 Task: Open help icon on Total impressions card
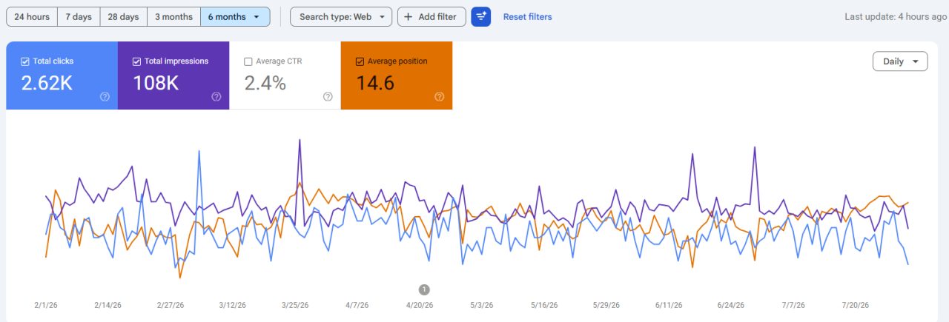pyautogui.click(x=216, y=96)
